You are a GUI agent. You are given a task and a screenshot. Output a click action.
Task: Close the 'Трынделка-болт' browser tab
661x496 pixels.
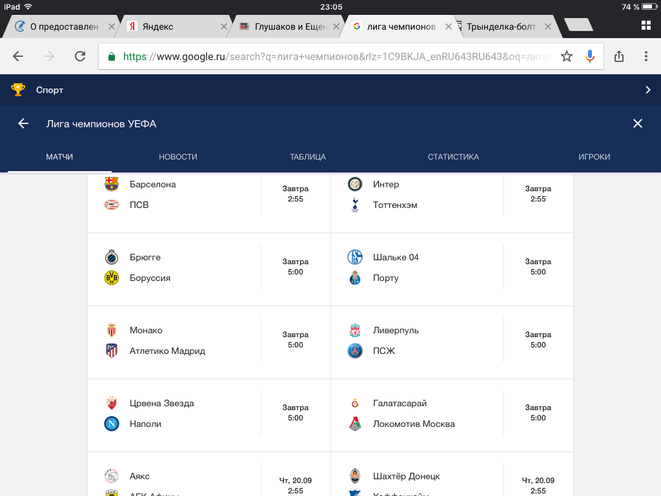click(x=547, y=26)
